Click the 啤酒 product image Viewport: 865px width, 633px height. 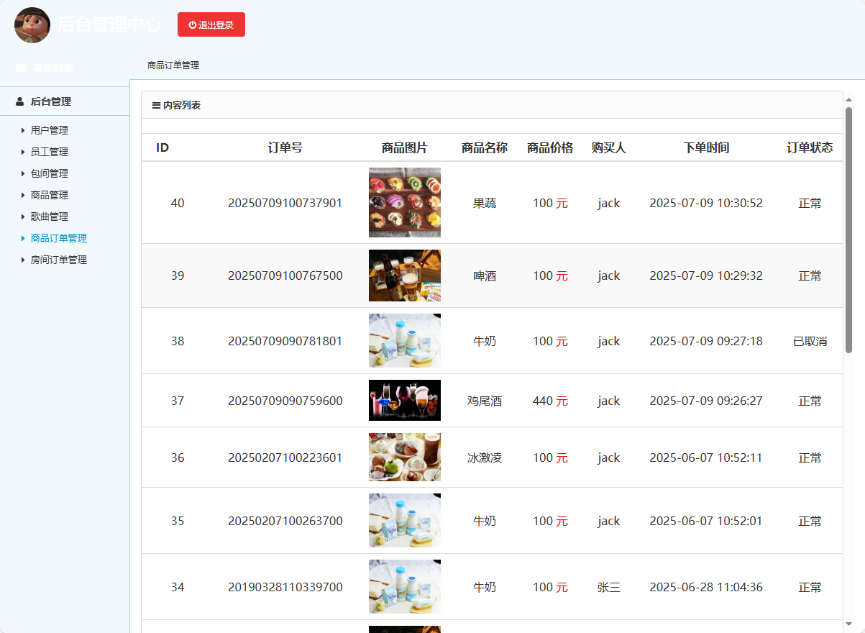point(404,275)
